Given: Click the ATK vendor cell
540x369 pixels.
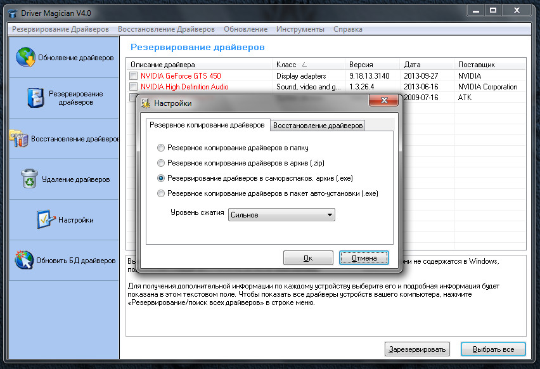Looking at the screenshot, I should click(465, 98).
